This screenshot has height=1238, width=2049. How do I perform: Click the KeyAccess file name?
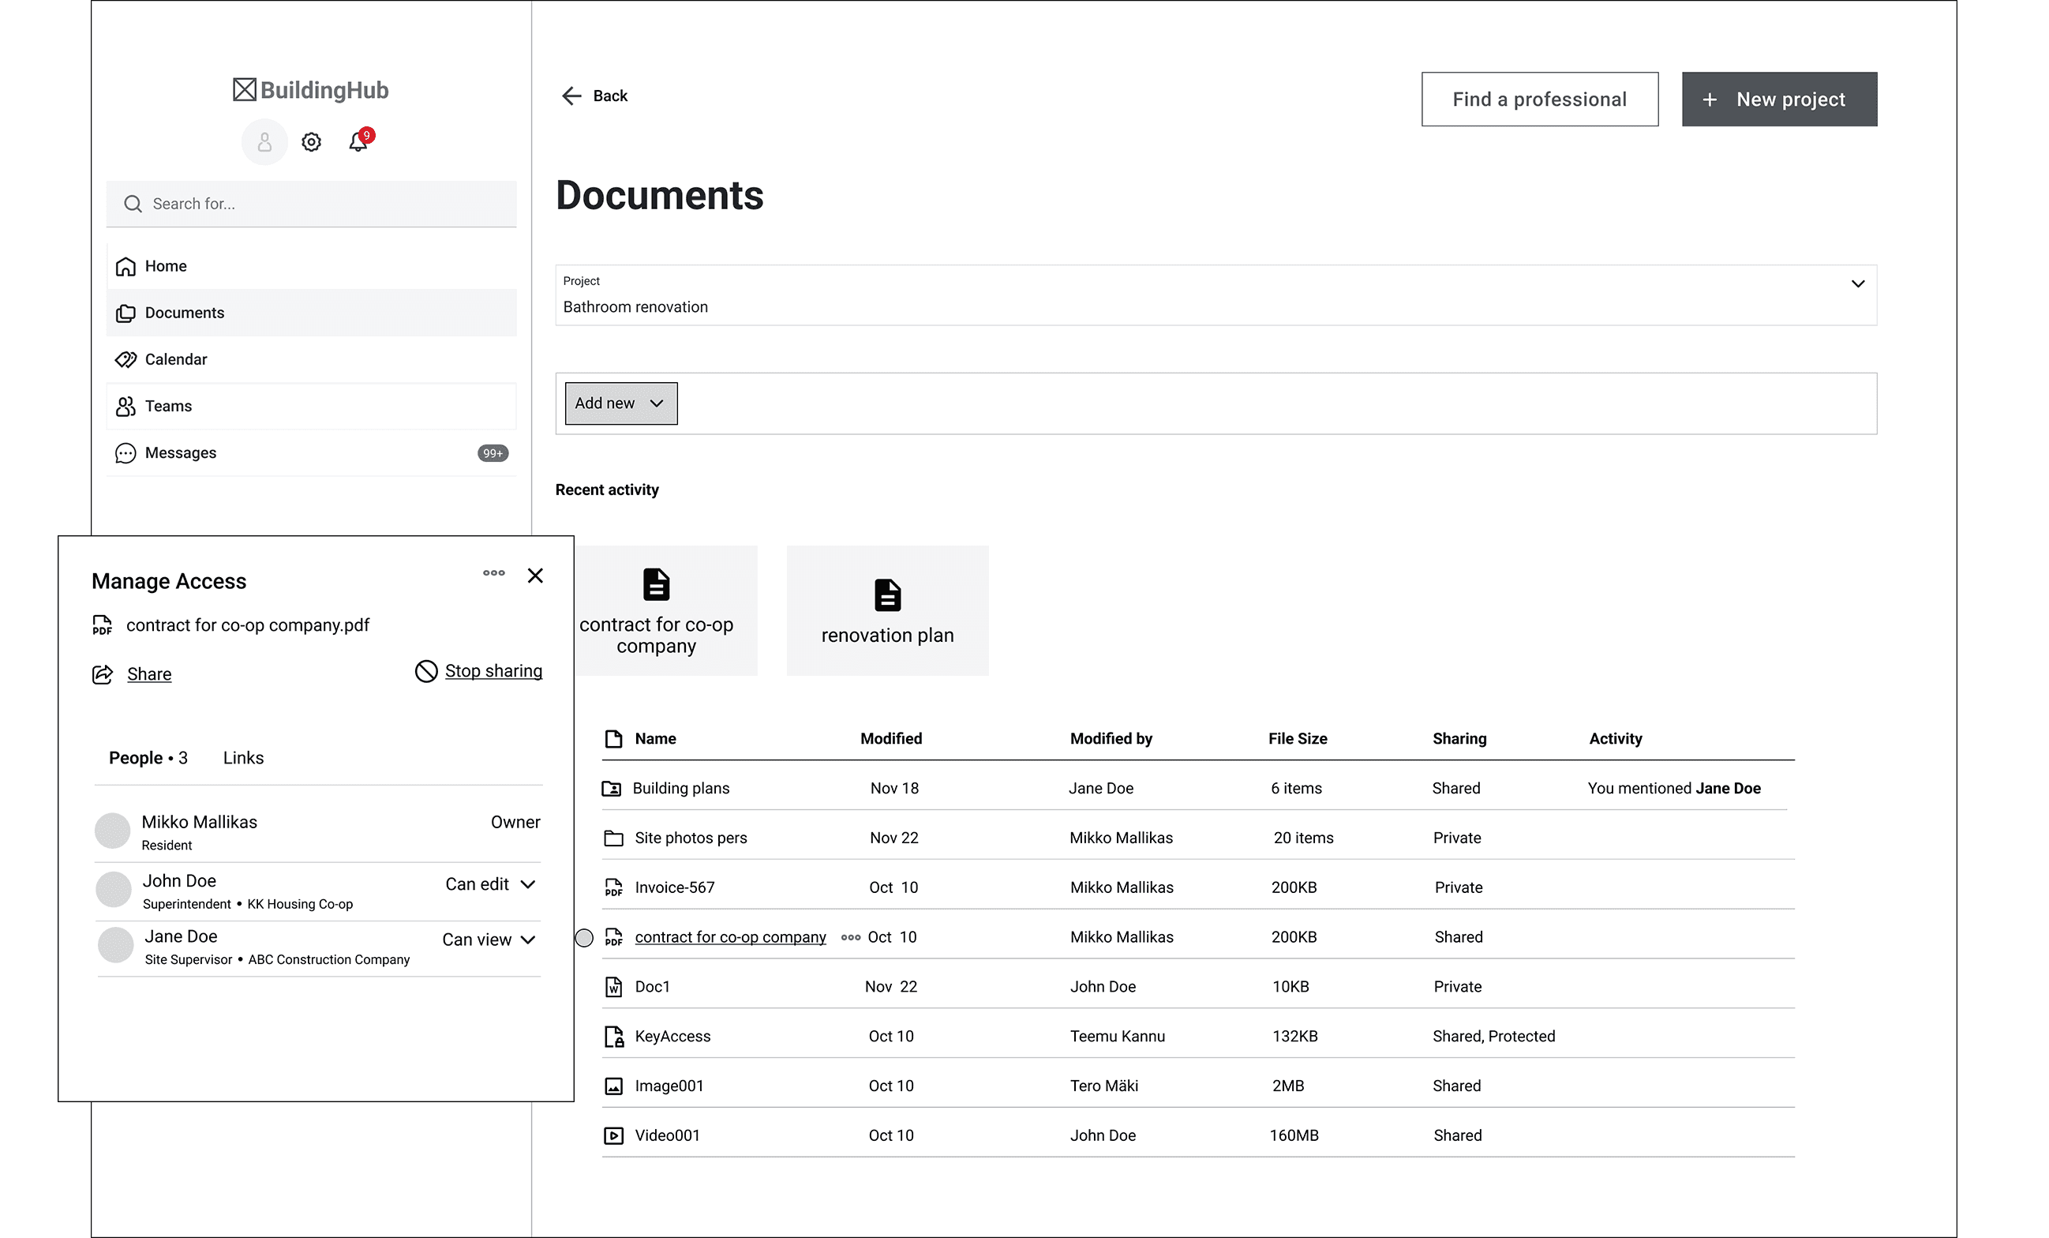[672, 1037]
